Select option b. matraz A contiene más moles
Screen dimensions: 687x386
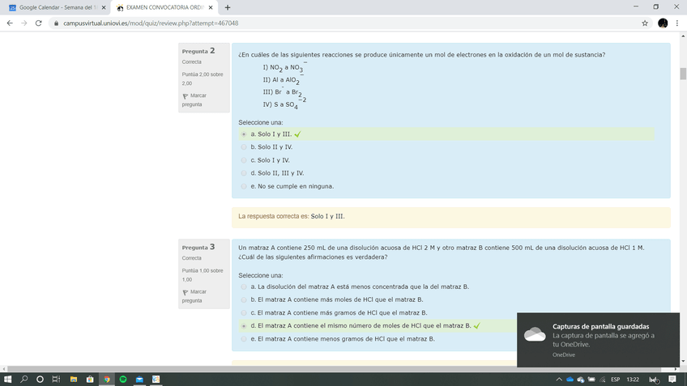click(x=244, y=299)
